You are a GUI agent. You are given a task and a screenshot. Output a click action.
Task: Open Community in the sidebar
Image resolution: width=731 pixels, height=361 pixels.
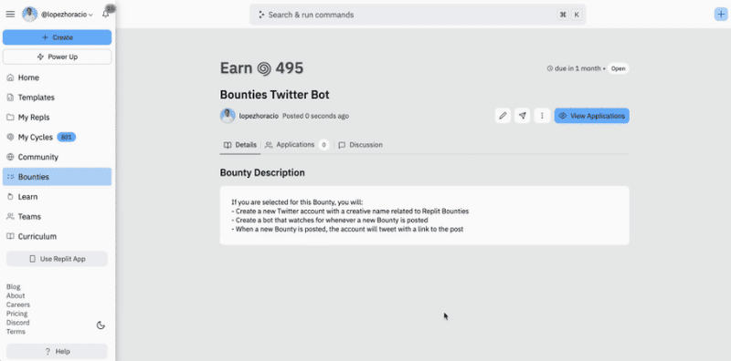[x=57, y=157]
